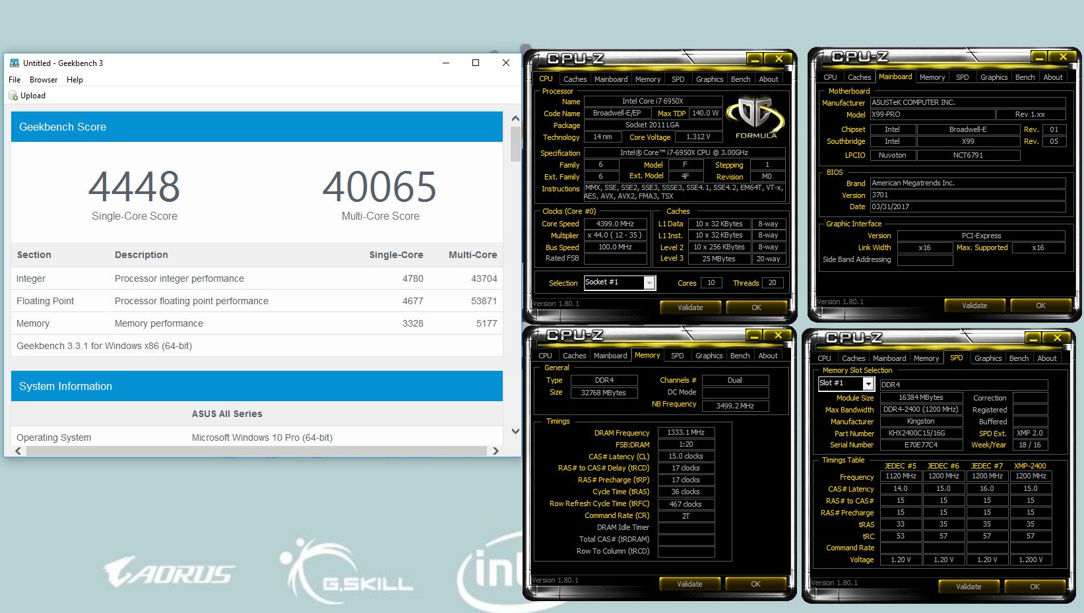1084x613 pixels.
Task: Switch to Bench tab in CPU window
Action: click(740, 79)
